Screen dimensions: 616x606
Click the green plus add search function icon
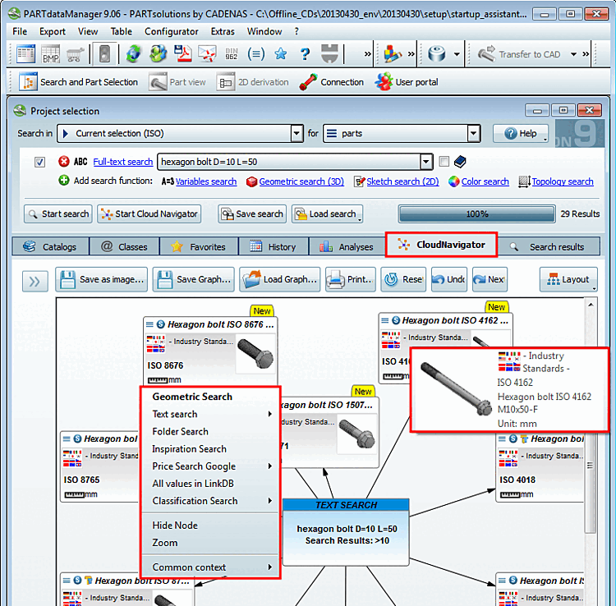click(x=63, y=181)
